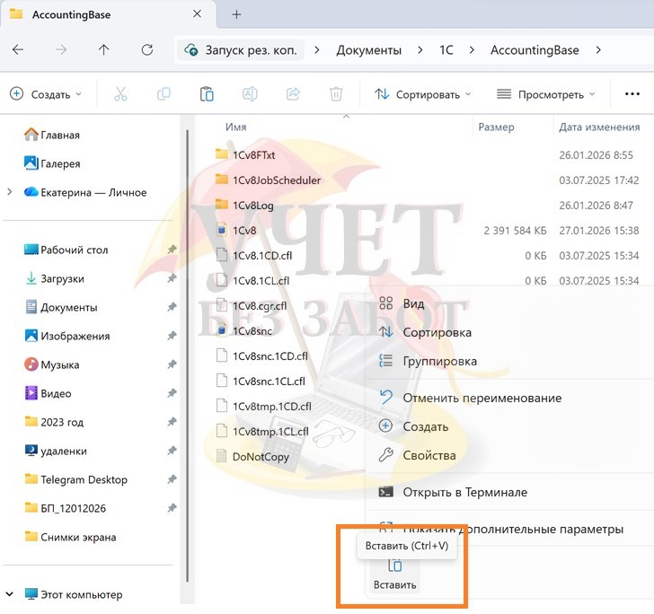
Task: Click the Rename icon in toolbar
Action: tap(250, 94)
